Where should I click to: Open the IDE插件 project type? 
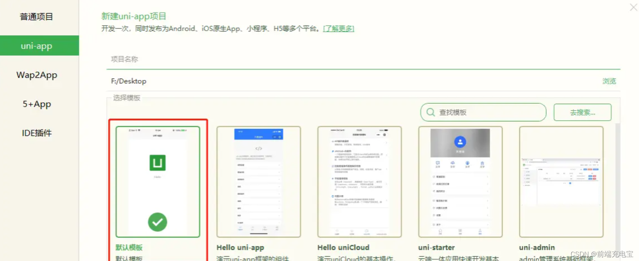pos(37,133)
